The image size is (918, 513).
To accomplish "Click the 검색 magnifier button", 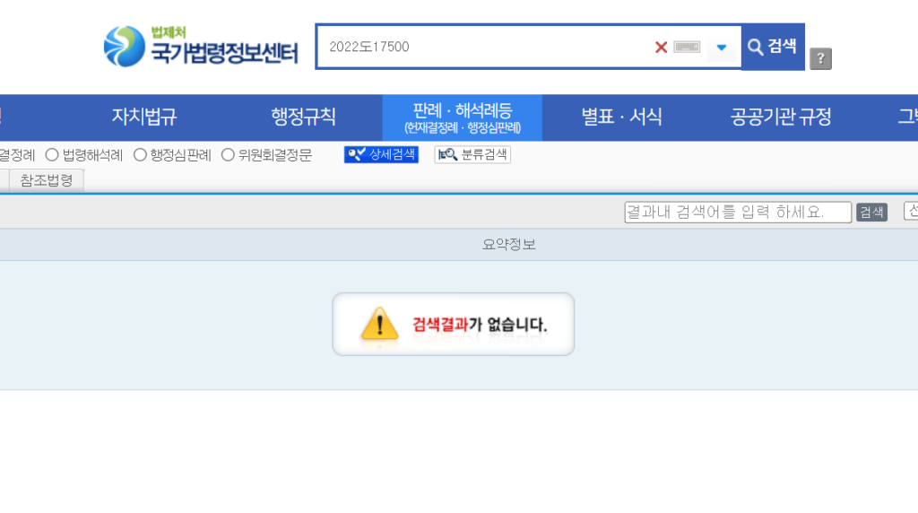I will pyautogui.click(x=773, y=47).
